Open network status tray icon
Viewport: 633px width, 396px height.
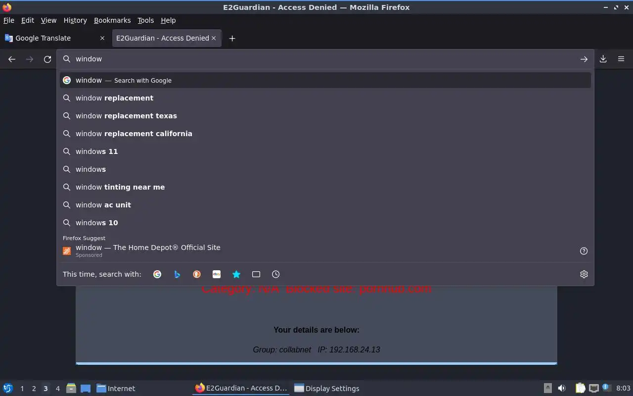(594, 388)
